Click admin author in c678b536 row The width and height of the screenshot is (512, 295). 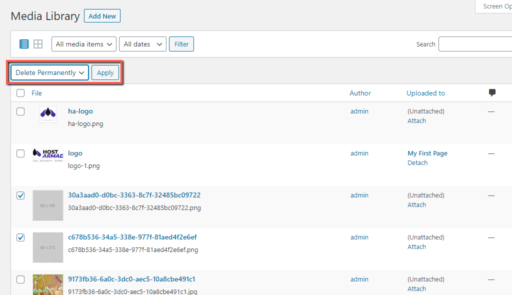pos(359,237)
